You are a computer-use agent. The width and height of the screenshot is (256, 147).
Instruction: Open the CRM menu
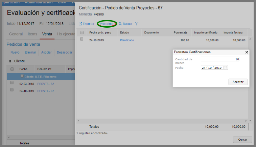(62, 3)
